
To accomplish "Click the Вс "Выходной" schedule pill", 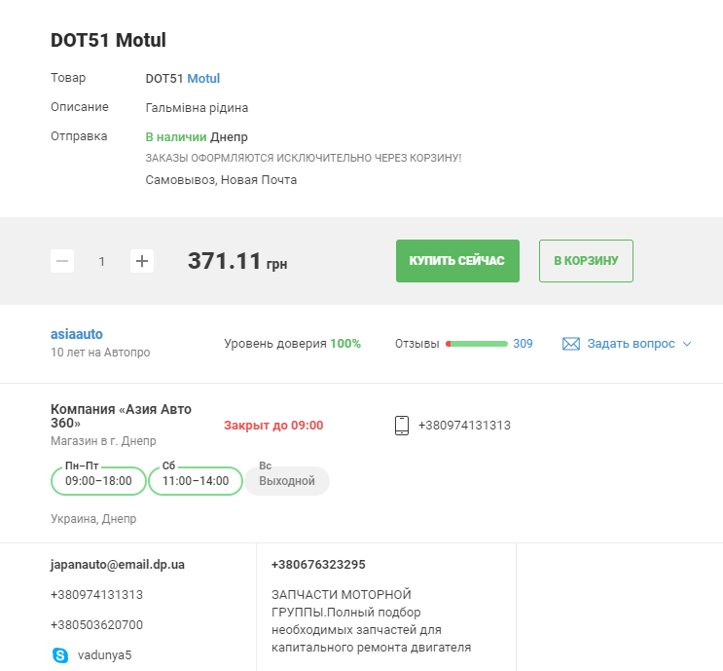I will (x=287, y=481).
